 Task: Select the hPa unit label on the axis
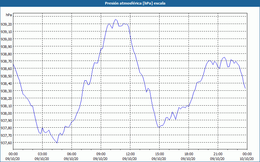point(9,15)
